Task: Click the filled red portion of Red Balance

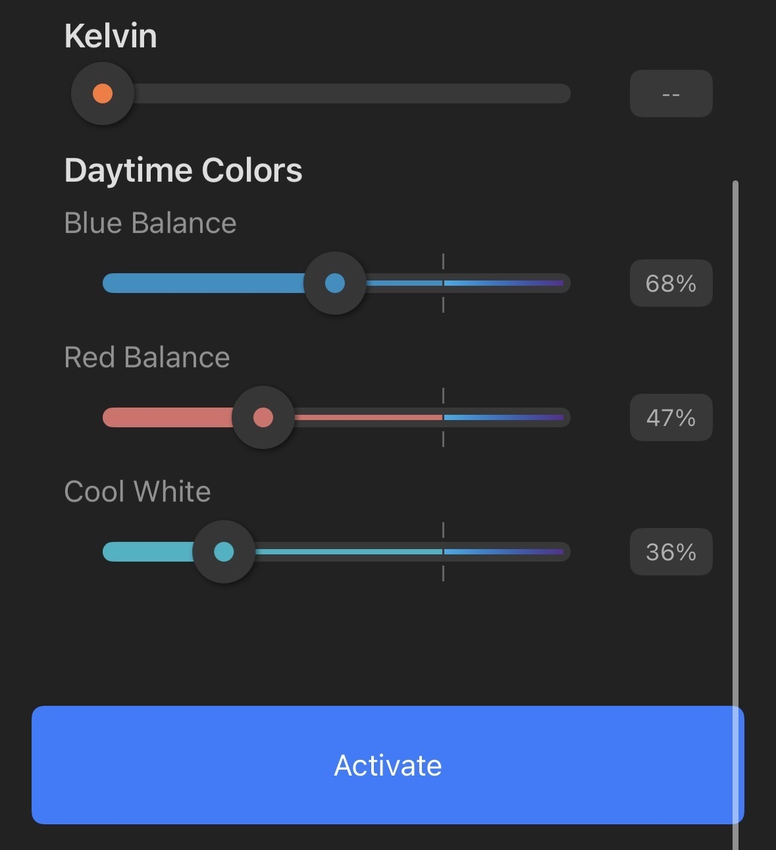Action: pyautogui.click(x=168, y=417)
